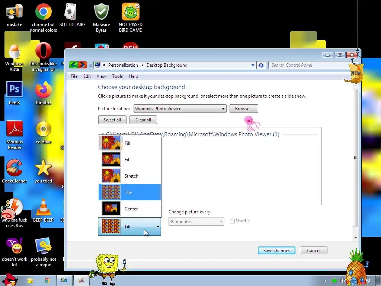This screenshot has height=286, width=381.
Task: Select the CCleaner brush desktop icon
Action: [x=15, y=171]
